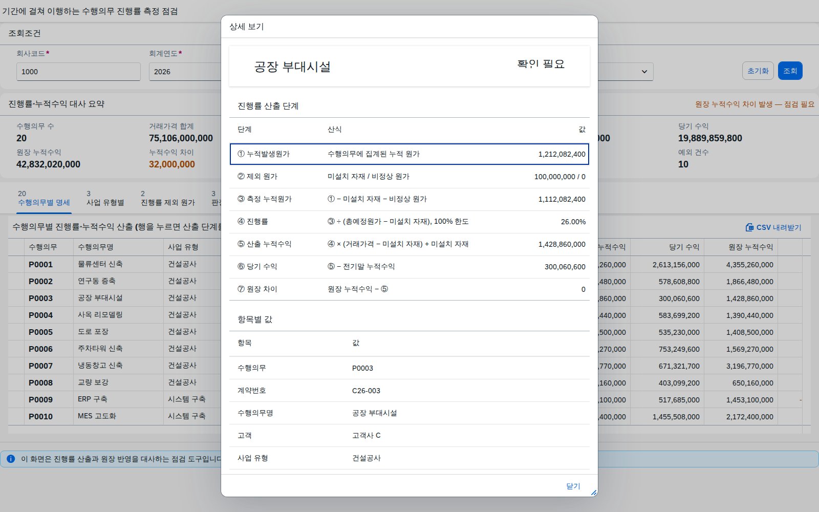Click the 거래가격 합계 value 75,106,000,000
The image size is (819, 512).
tap(181, 138)
